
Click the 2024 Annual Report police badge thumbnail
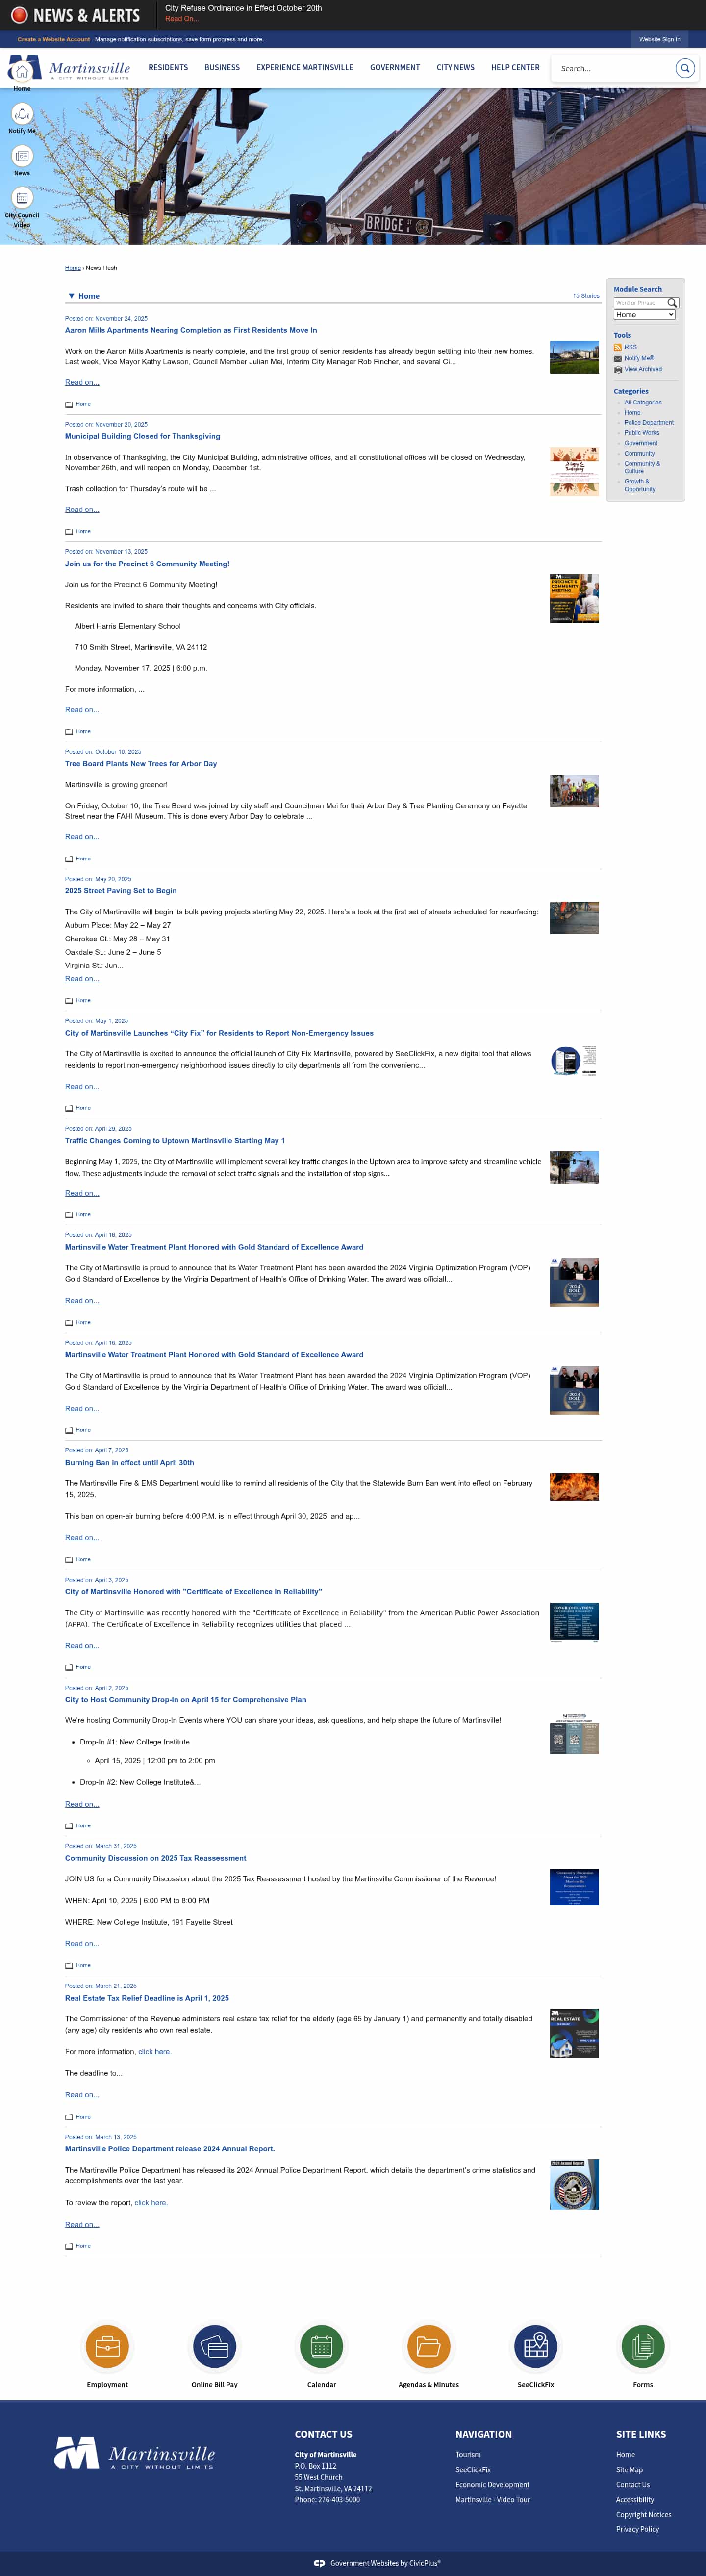[x=574, y=2184]
